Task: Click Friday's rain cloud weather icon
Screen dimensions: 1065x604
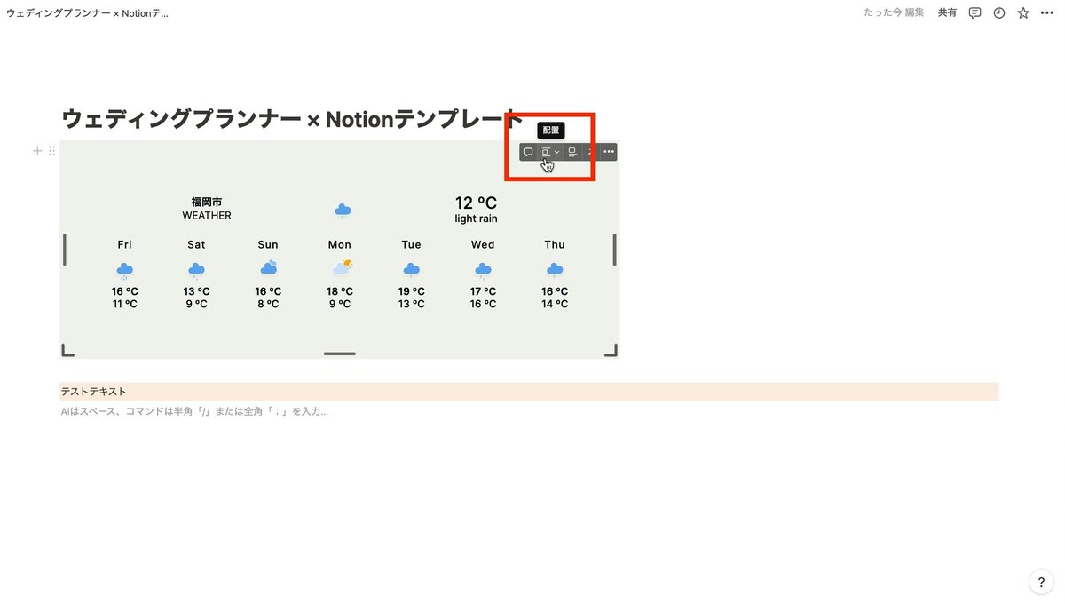Action: [x=125, y=270]
